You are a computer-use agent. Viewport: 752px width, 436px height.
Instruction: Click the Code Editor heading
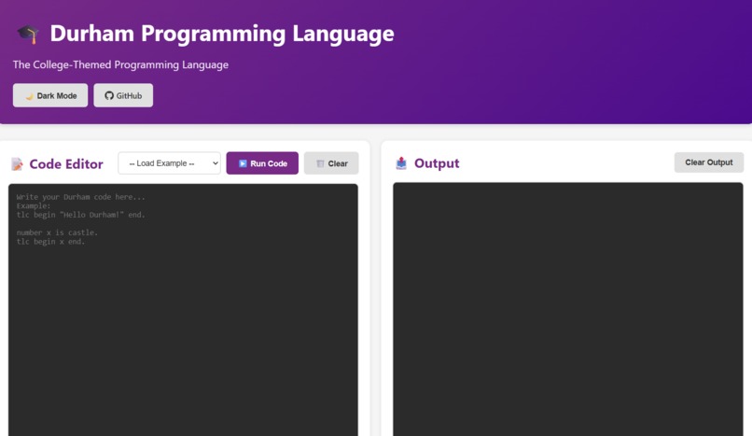point(66,164)
